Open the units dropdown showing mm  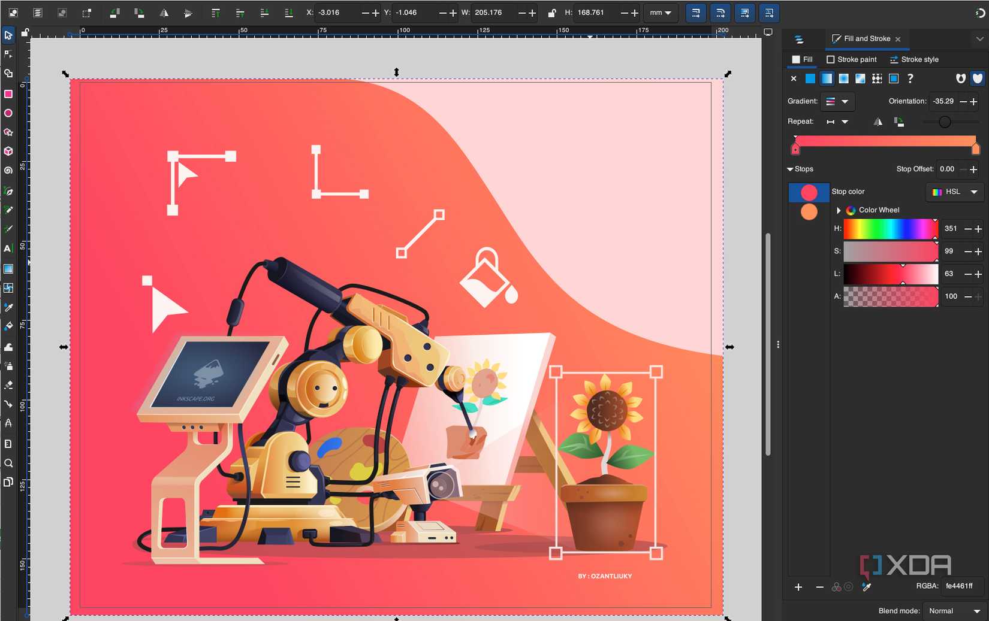pyautogui.click(x=661, y=13)
